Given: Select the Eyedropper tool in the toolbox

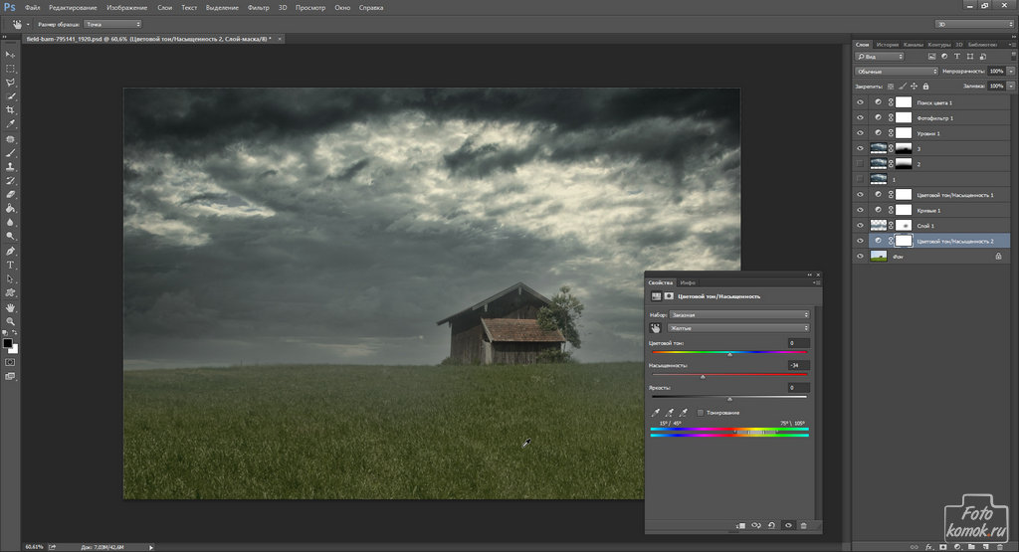Looking at the screenshot, I should coord(10,124).
